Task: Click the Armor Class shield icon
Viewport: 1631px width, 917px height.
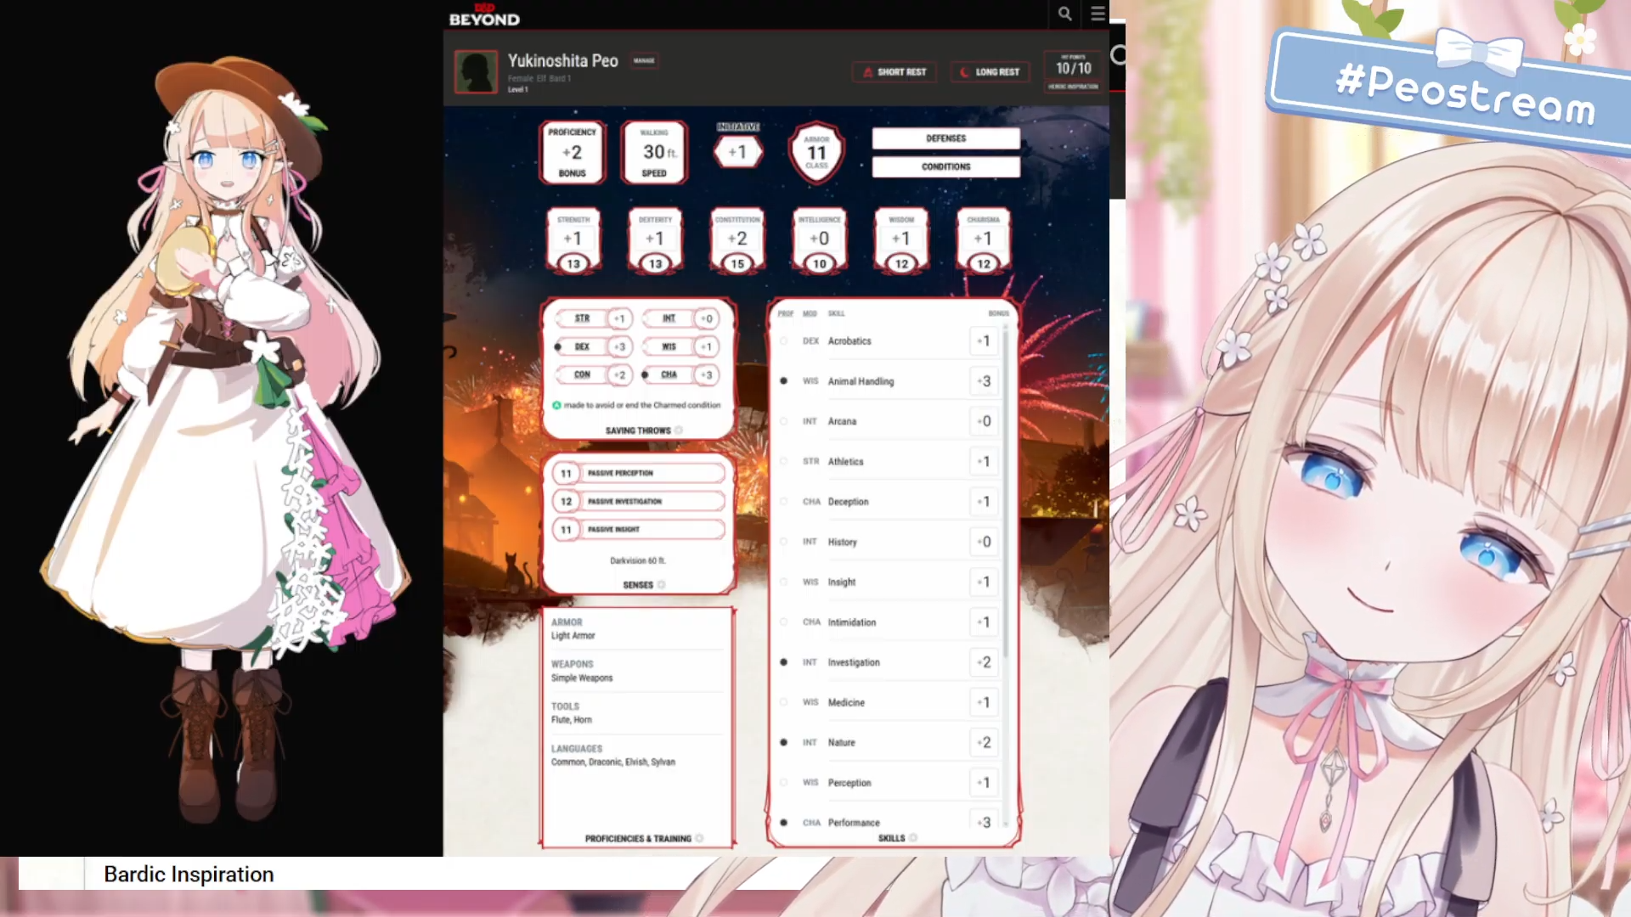Action: pos(816,153)
